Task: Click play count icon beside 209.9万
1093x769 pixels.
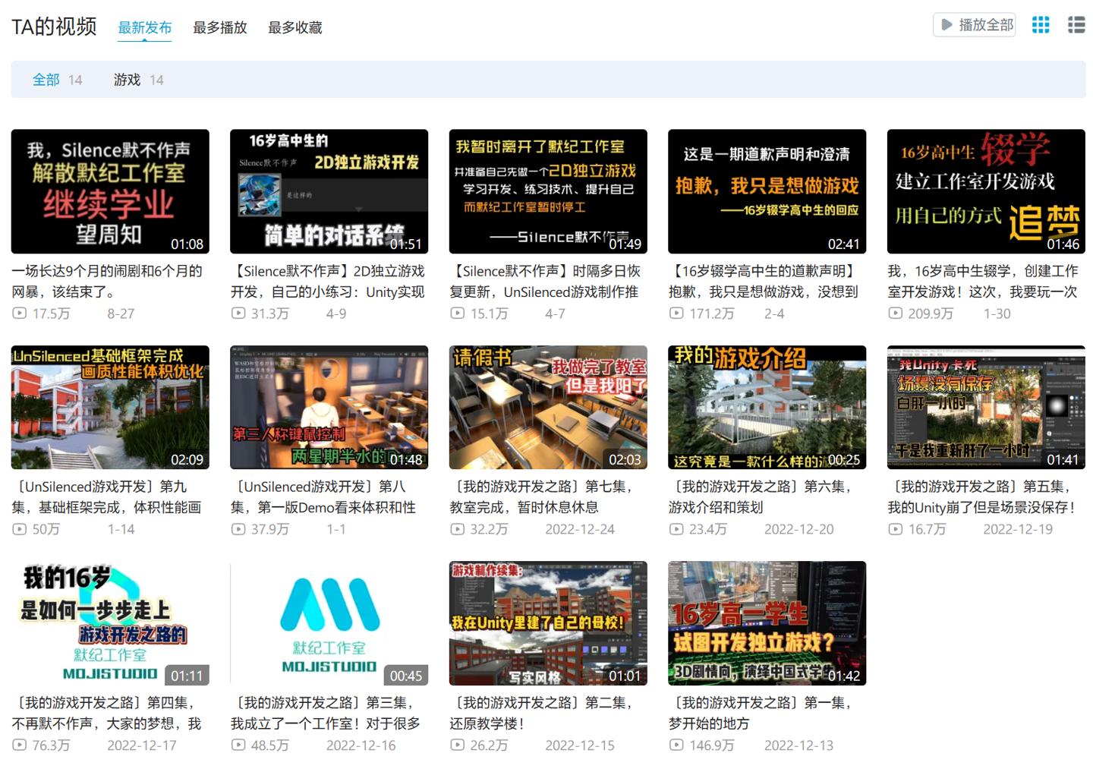Action: (896, 314)
